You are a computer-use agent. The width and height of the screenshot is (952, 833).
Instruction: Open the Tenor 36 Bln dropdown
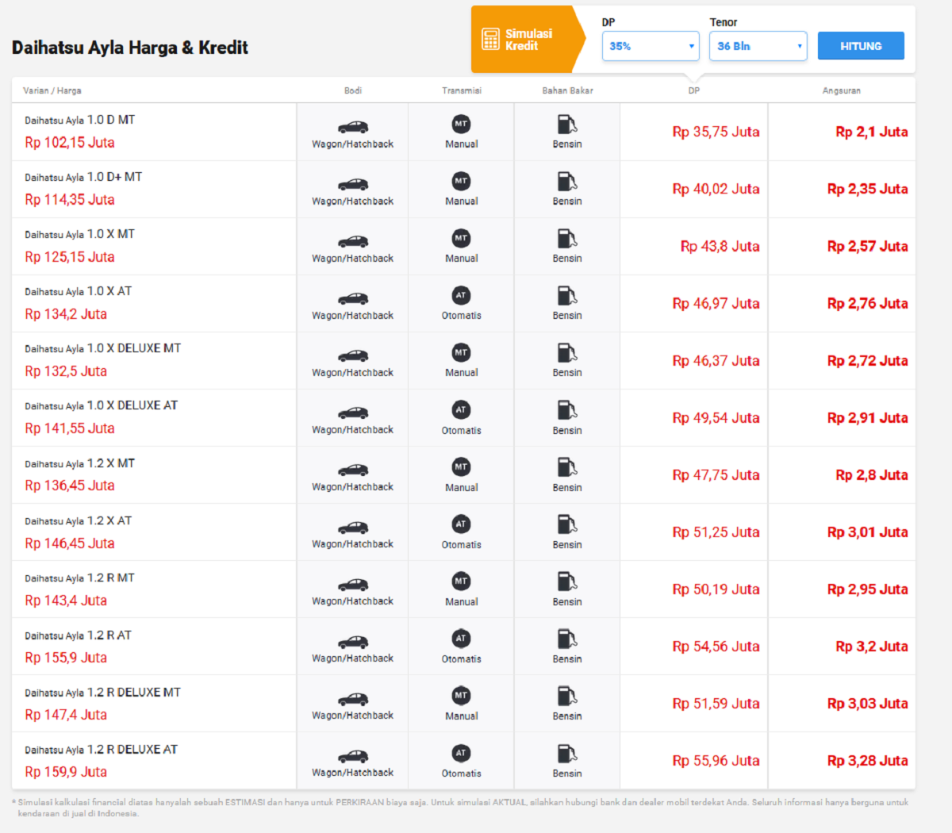click(x=758, y=46)
